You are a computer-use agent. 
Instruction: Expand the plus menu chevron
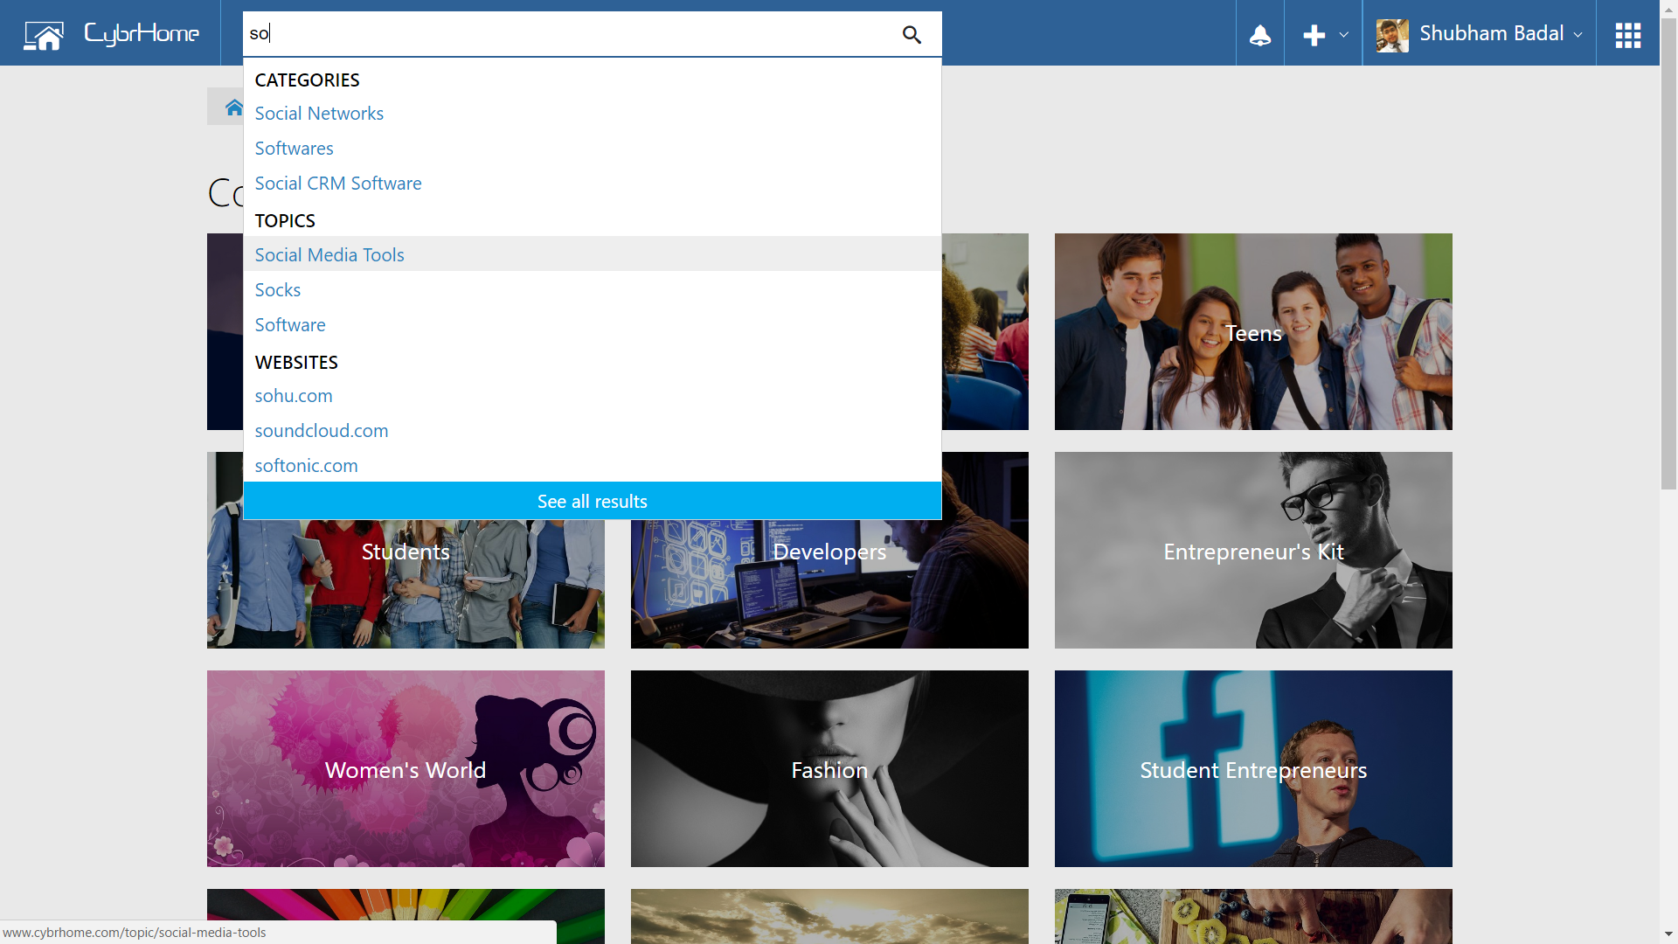(1344, 35)
